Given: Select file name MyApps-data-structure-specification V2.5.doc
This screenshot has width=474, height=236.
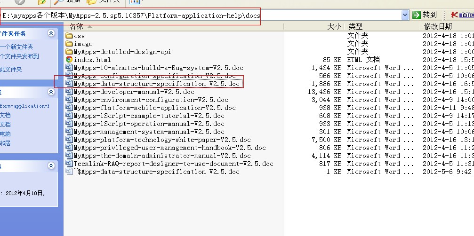Looking at the screenshot, I should pos(157,84).
